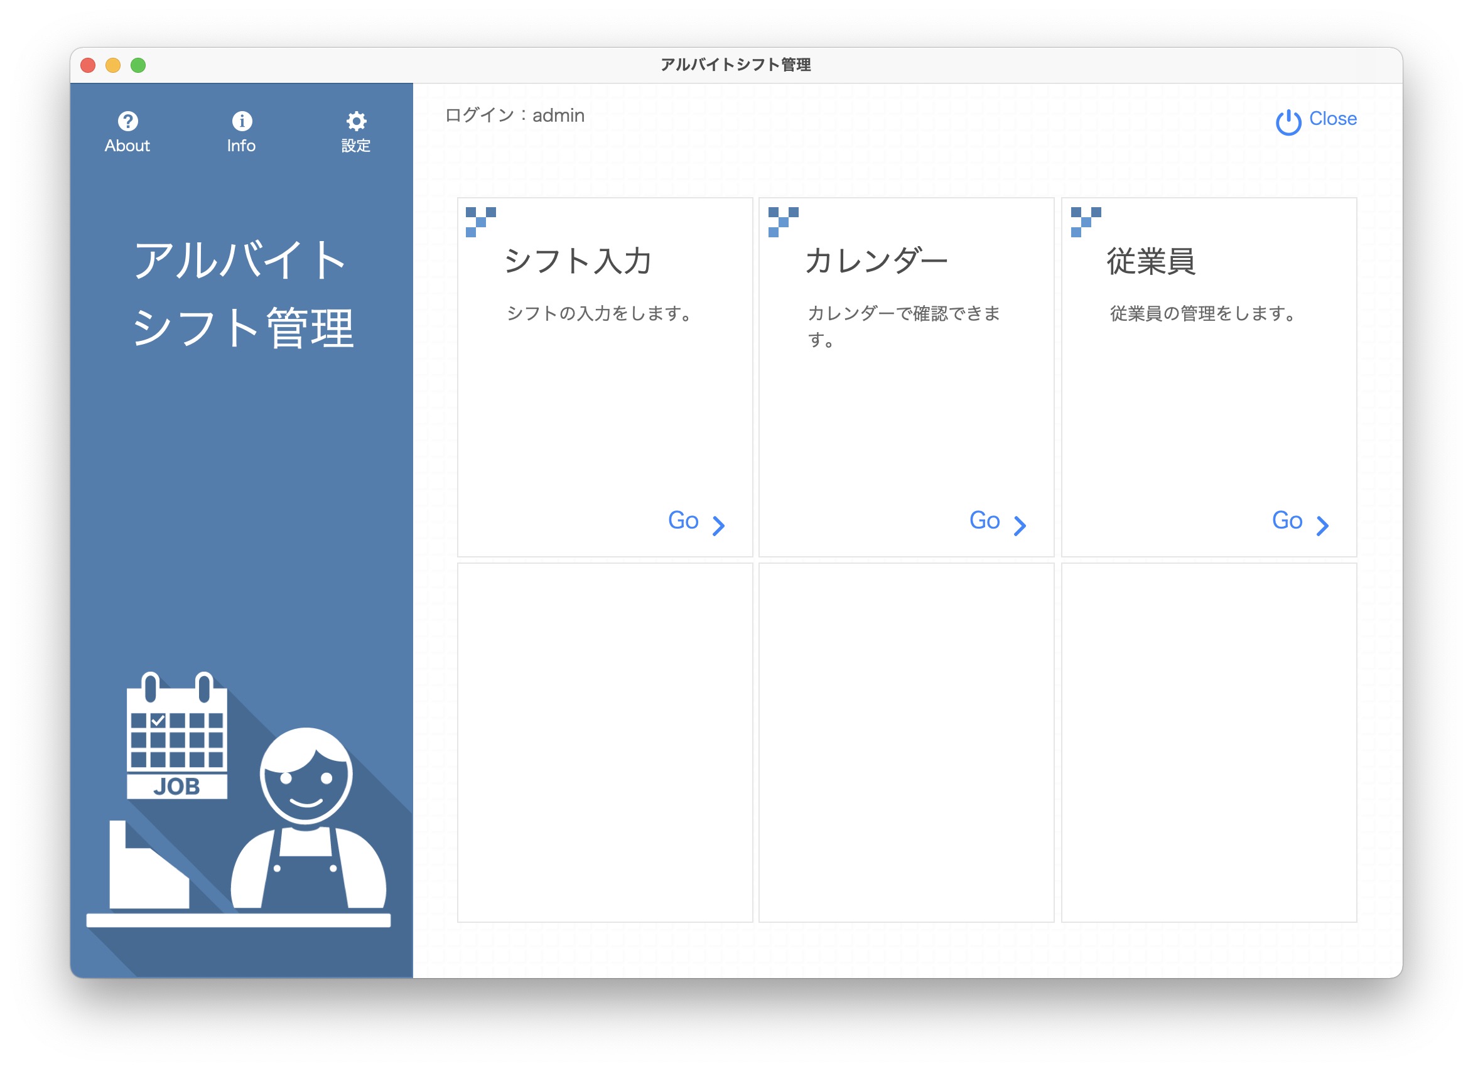Click the About question mark icon
Viewport: 1473px width, 1071px height.
pyautogui.click(x=127, y=121)
